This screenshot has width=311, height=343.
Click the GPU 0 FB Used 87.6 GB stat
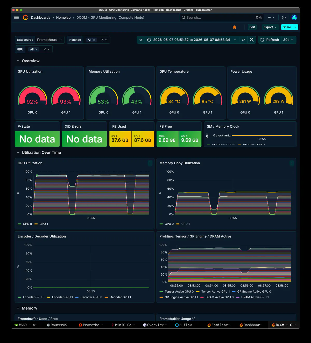click(120, 139)
